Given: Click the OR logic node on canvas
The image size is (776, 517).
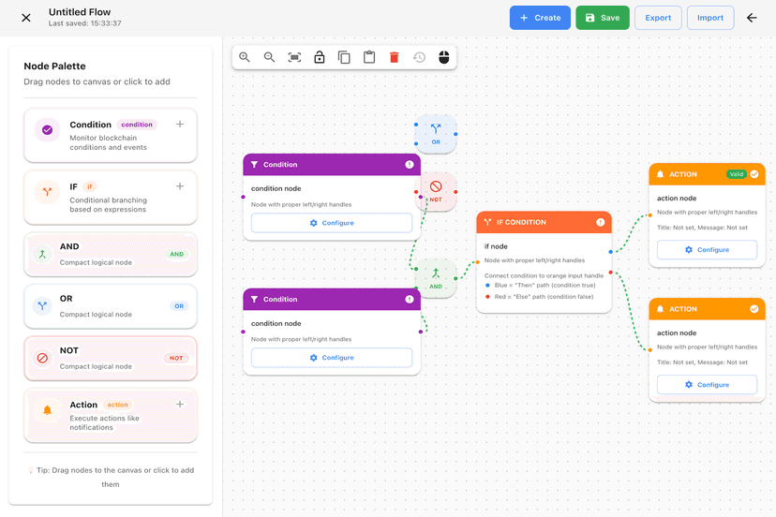Looking at the screenshot, I should 436,134.
